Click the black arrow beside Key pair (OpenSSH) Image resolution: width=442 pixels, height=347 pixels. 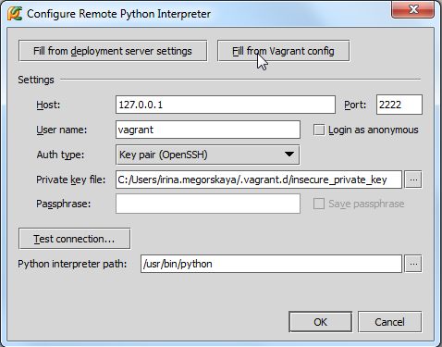pos(289,155)
